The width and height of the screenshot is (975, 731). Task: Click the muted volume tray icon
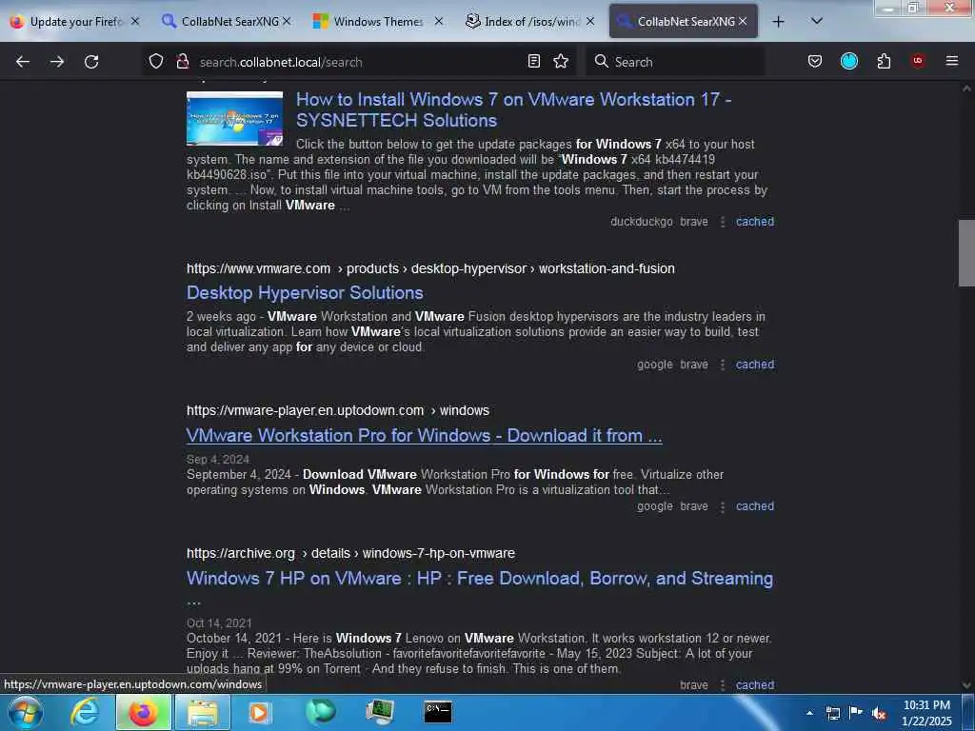[x=879, y=713]
